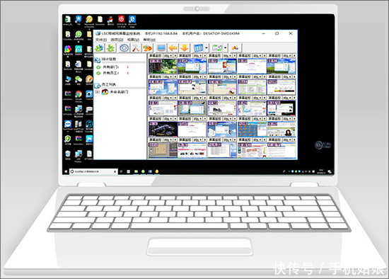Screen dimensions: 389x279
Task: Open the orange pattern desktop thumbnail
Action: pos(252,129)
